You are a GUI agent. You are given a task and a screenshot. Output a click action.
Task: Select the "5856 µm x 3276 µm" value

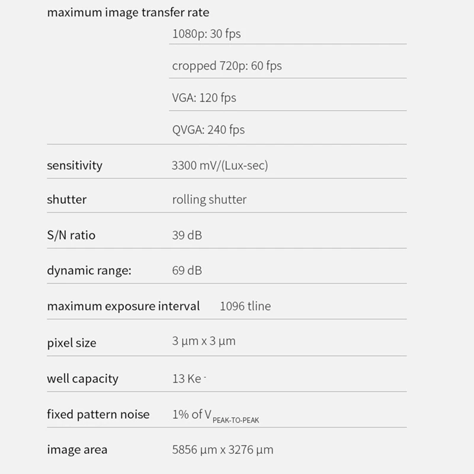pyautogui.click(x=222, y=450)
